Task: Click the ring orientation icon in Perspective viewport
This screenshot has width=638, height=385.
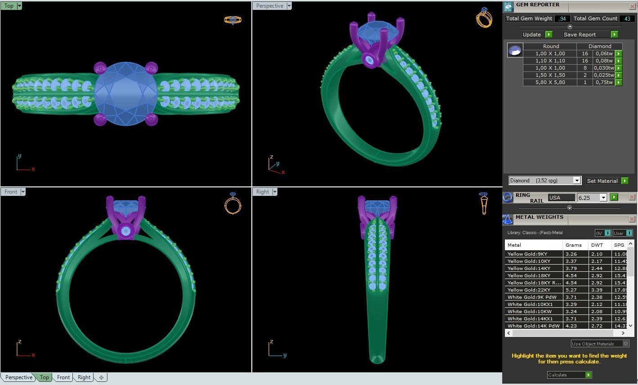Action: [x=484, y=17]
